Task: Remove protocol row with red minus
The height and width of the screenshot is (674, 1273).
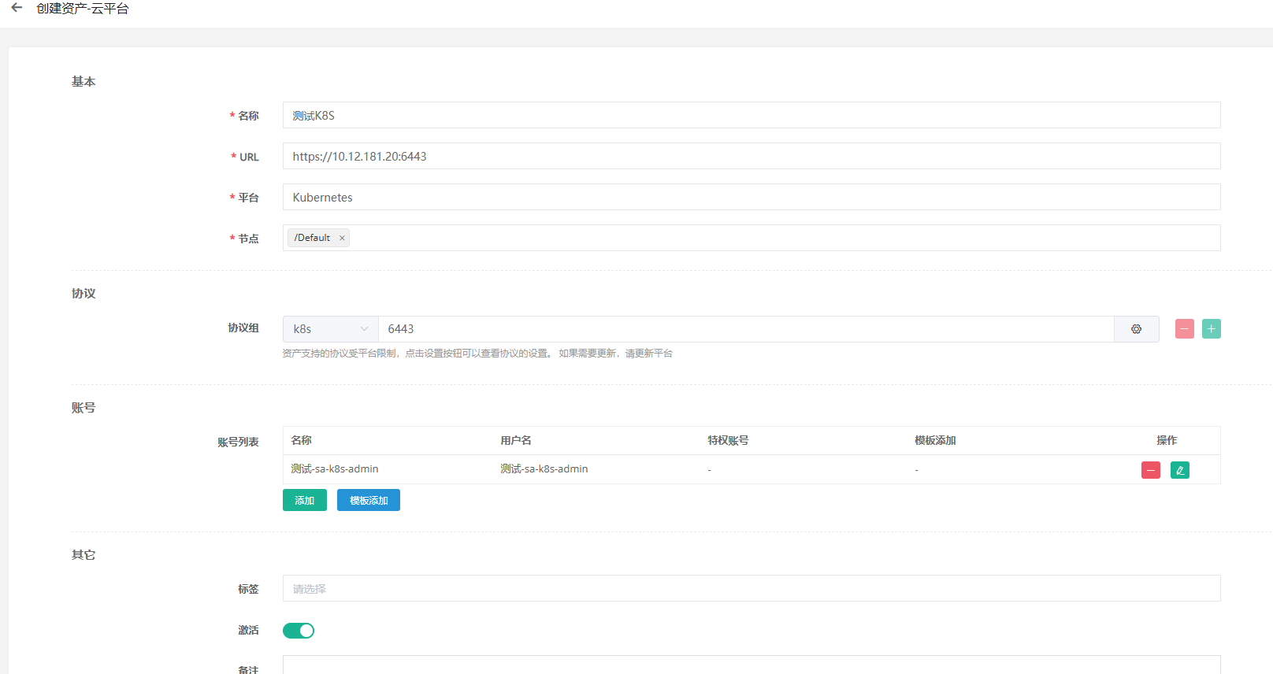Action: click(1184, 329)
